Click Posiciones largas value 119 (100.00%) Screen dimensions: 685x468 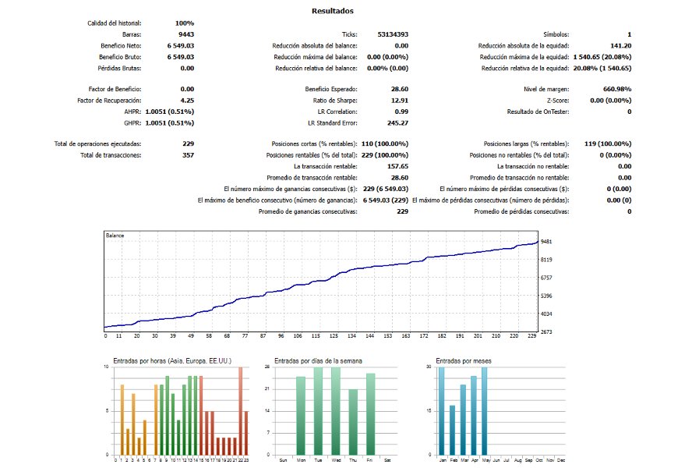click(608, 144)
